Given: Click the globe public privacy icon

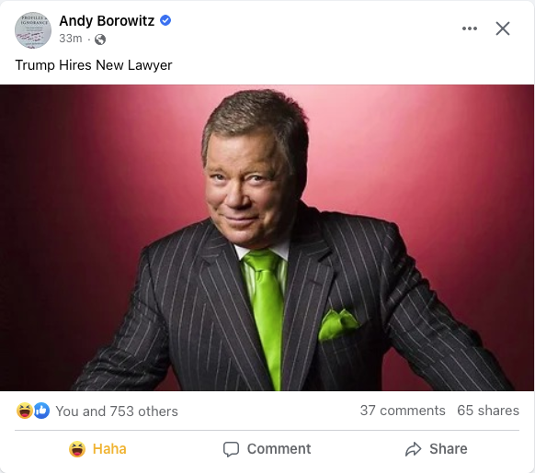Looking at the screenshot, I should click(100, 39).
